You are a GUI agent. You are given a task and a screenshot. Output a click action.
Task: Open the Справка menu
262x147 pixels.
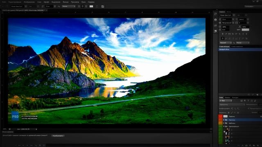pyautogui.click(x=91, y=2)
